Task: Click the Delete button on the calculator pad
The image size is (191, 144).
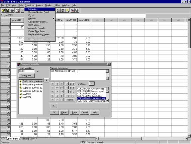Action: pos(70,100)
